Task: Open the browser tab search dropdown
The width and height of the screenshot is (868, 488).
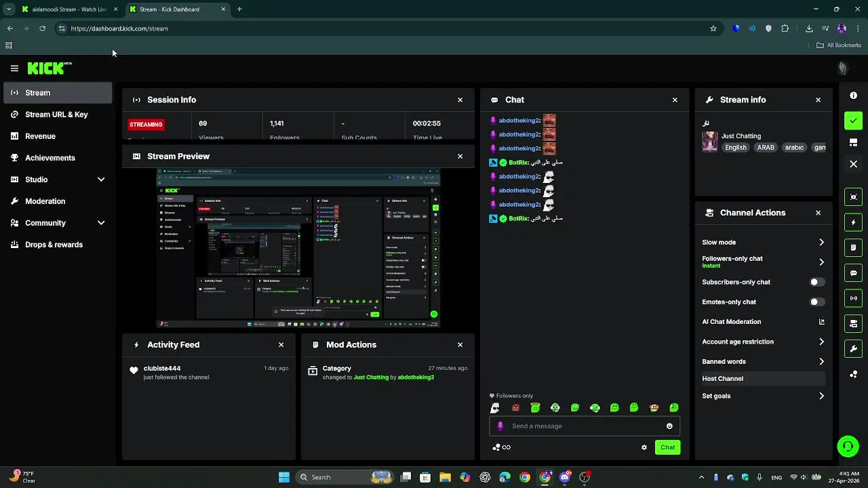Action: [x=8, y=9]
